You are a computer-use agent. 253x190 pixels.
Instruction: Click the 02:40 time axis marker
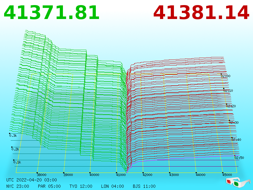point(236,140)
